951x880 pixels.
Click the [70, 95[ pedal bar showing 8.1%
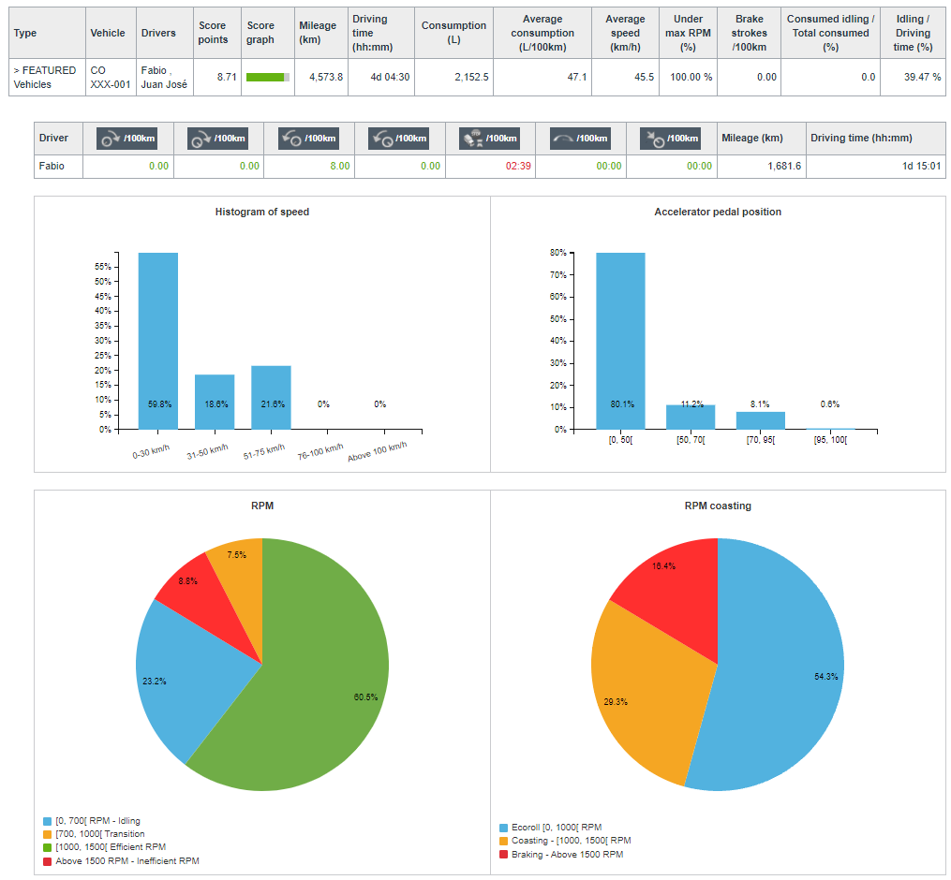761,420
